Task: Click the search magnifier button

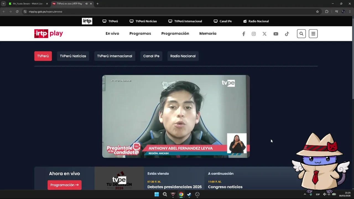Action: (301, 34)
